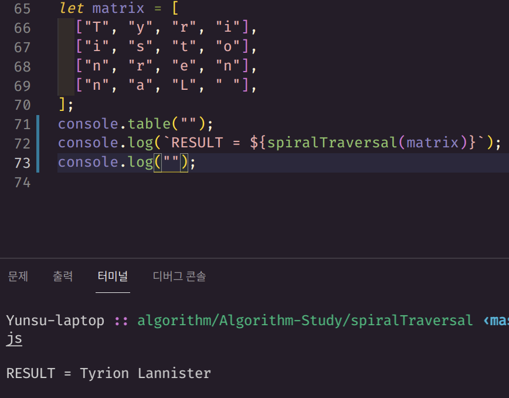This screenshot has height=398, width=509.
Task: Select the "Tyrion Lannister" result text
Action: click(x=145, y=373)
